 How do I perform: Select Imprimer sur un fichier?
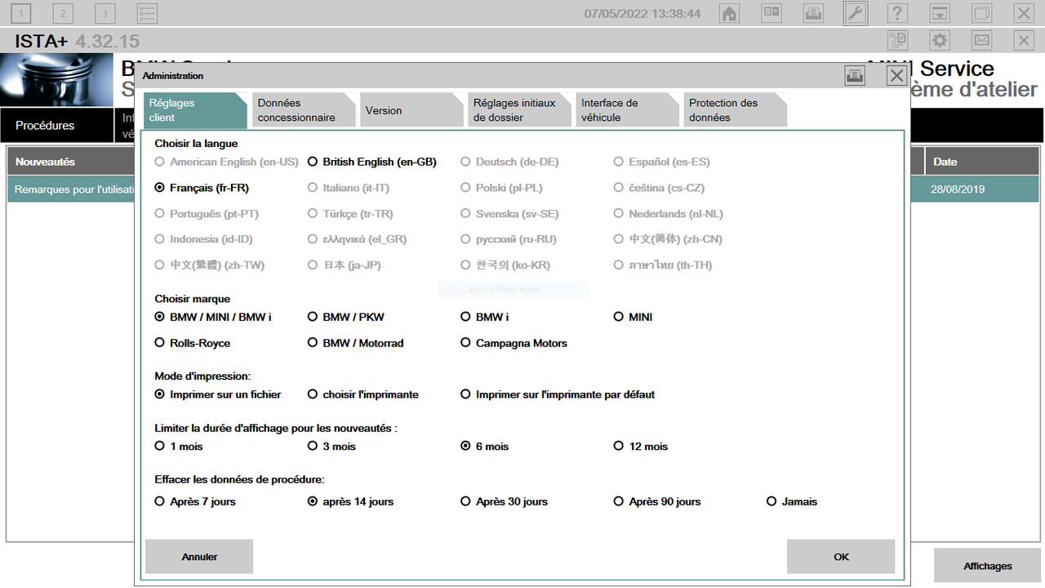click(218, 394)
